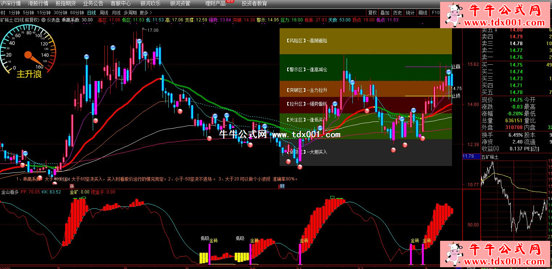552x269 pixels.
Task: Click the 风险区 olive color band
Action: (365, 41)
